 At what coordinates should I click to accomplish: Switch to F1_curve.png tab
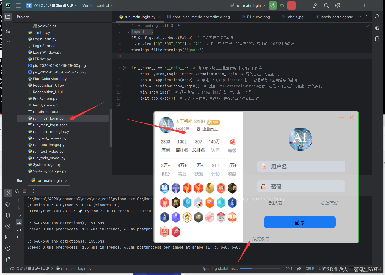tap(256, 17)
